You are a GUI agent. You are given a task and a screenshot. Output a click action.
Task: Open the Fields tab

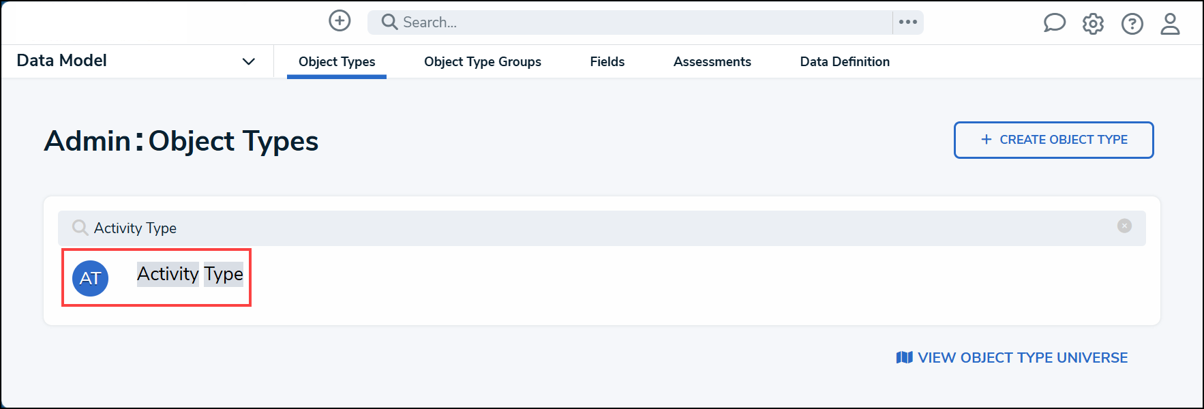[607, 61]
